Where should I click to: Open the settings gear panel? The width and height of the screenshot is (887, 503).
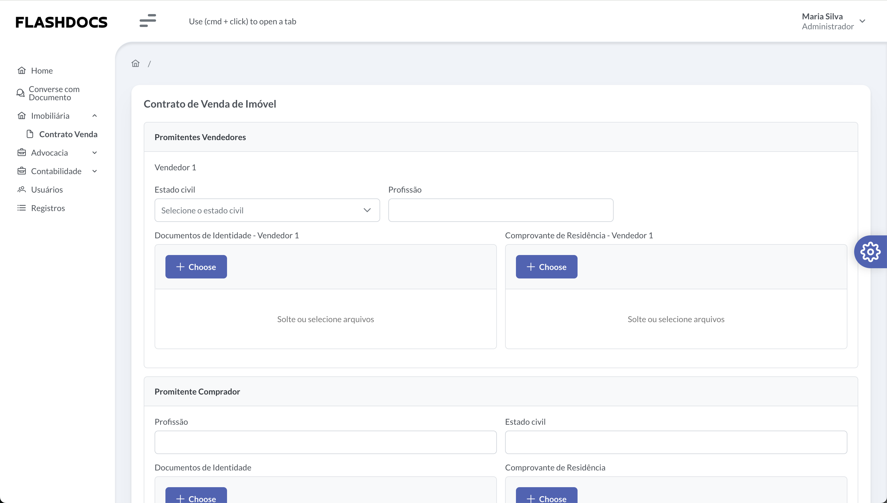(x=870, y=252)
